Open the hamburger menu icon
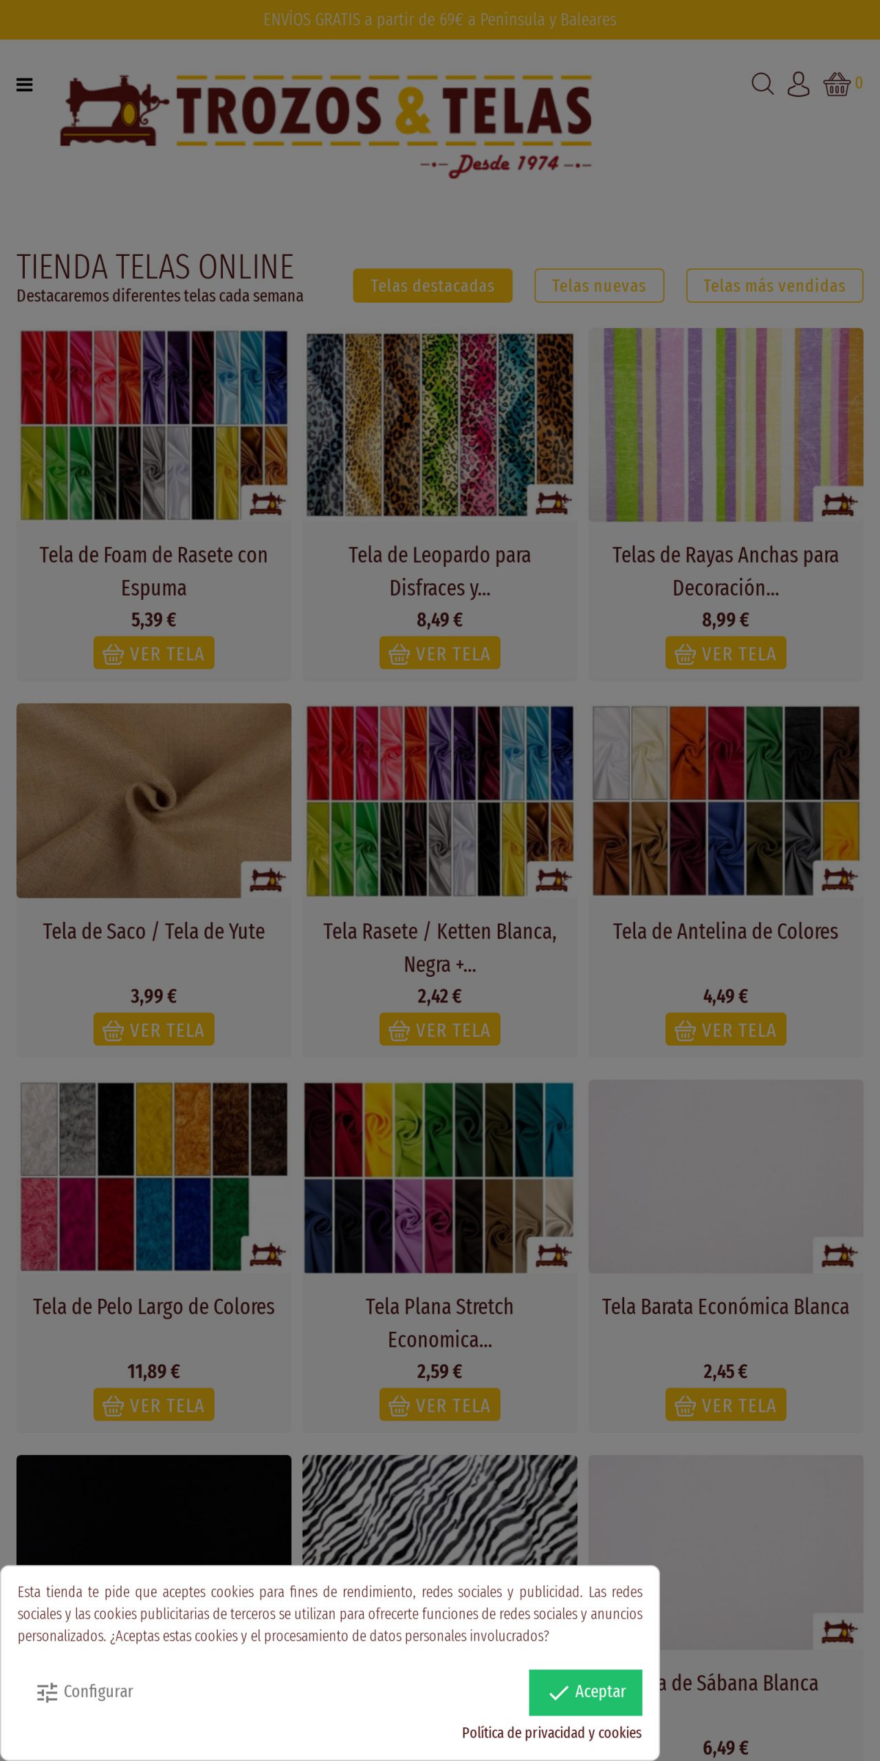This screenshot has height=1761, width=880. coord(25,85)
